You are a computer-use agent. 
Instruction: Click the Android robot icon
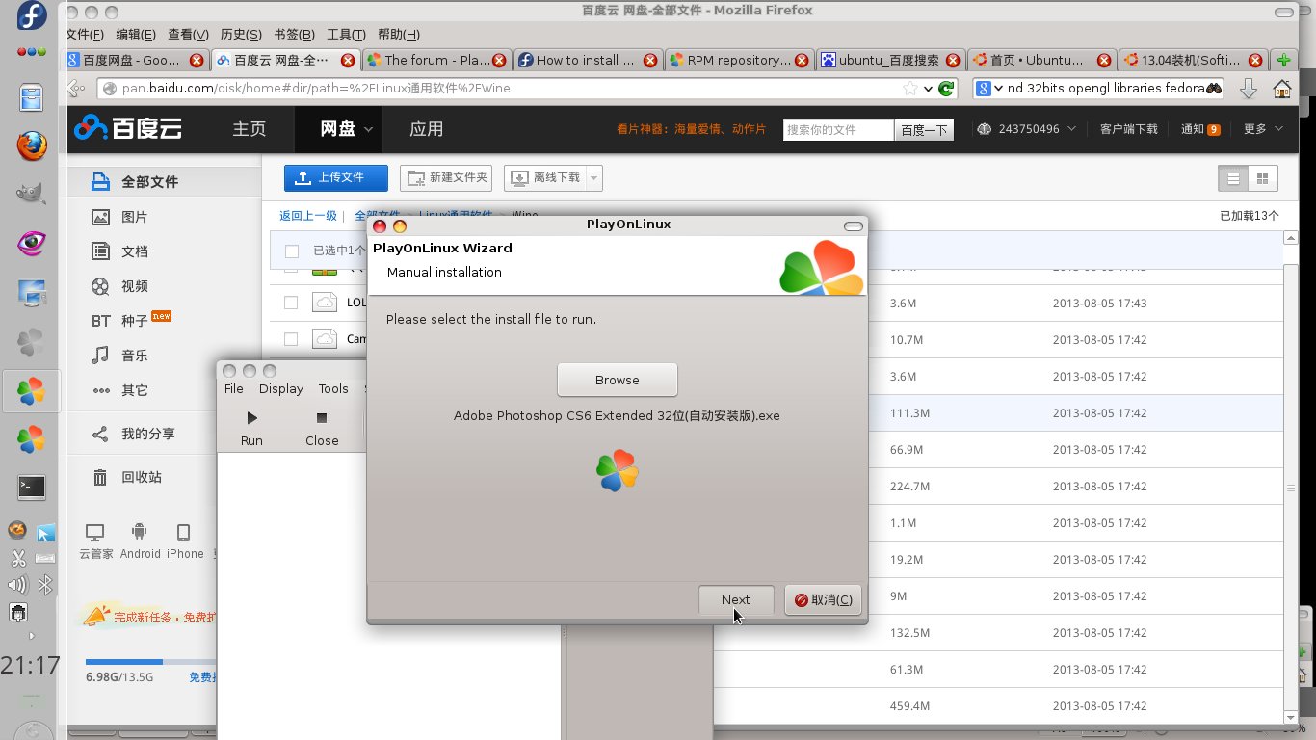[x=140, y=532]
